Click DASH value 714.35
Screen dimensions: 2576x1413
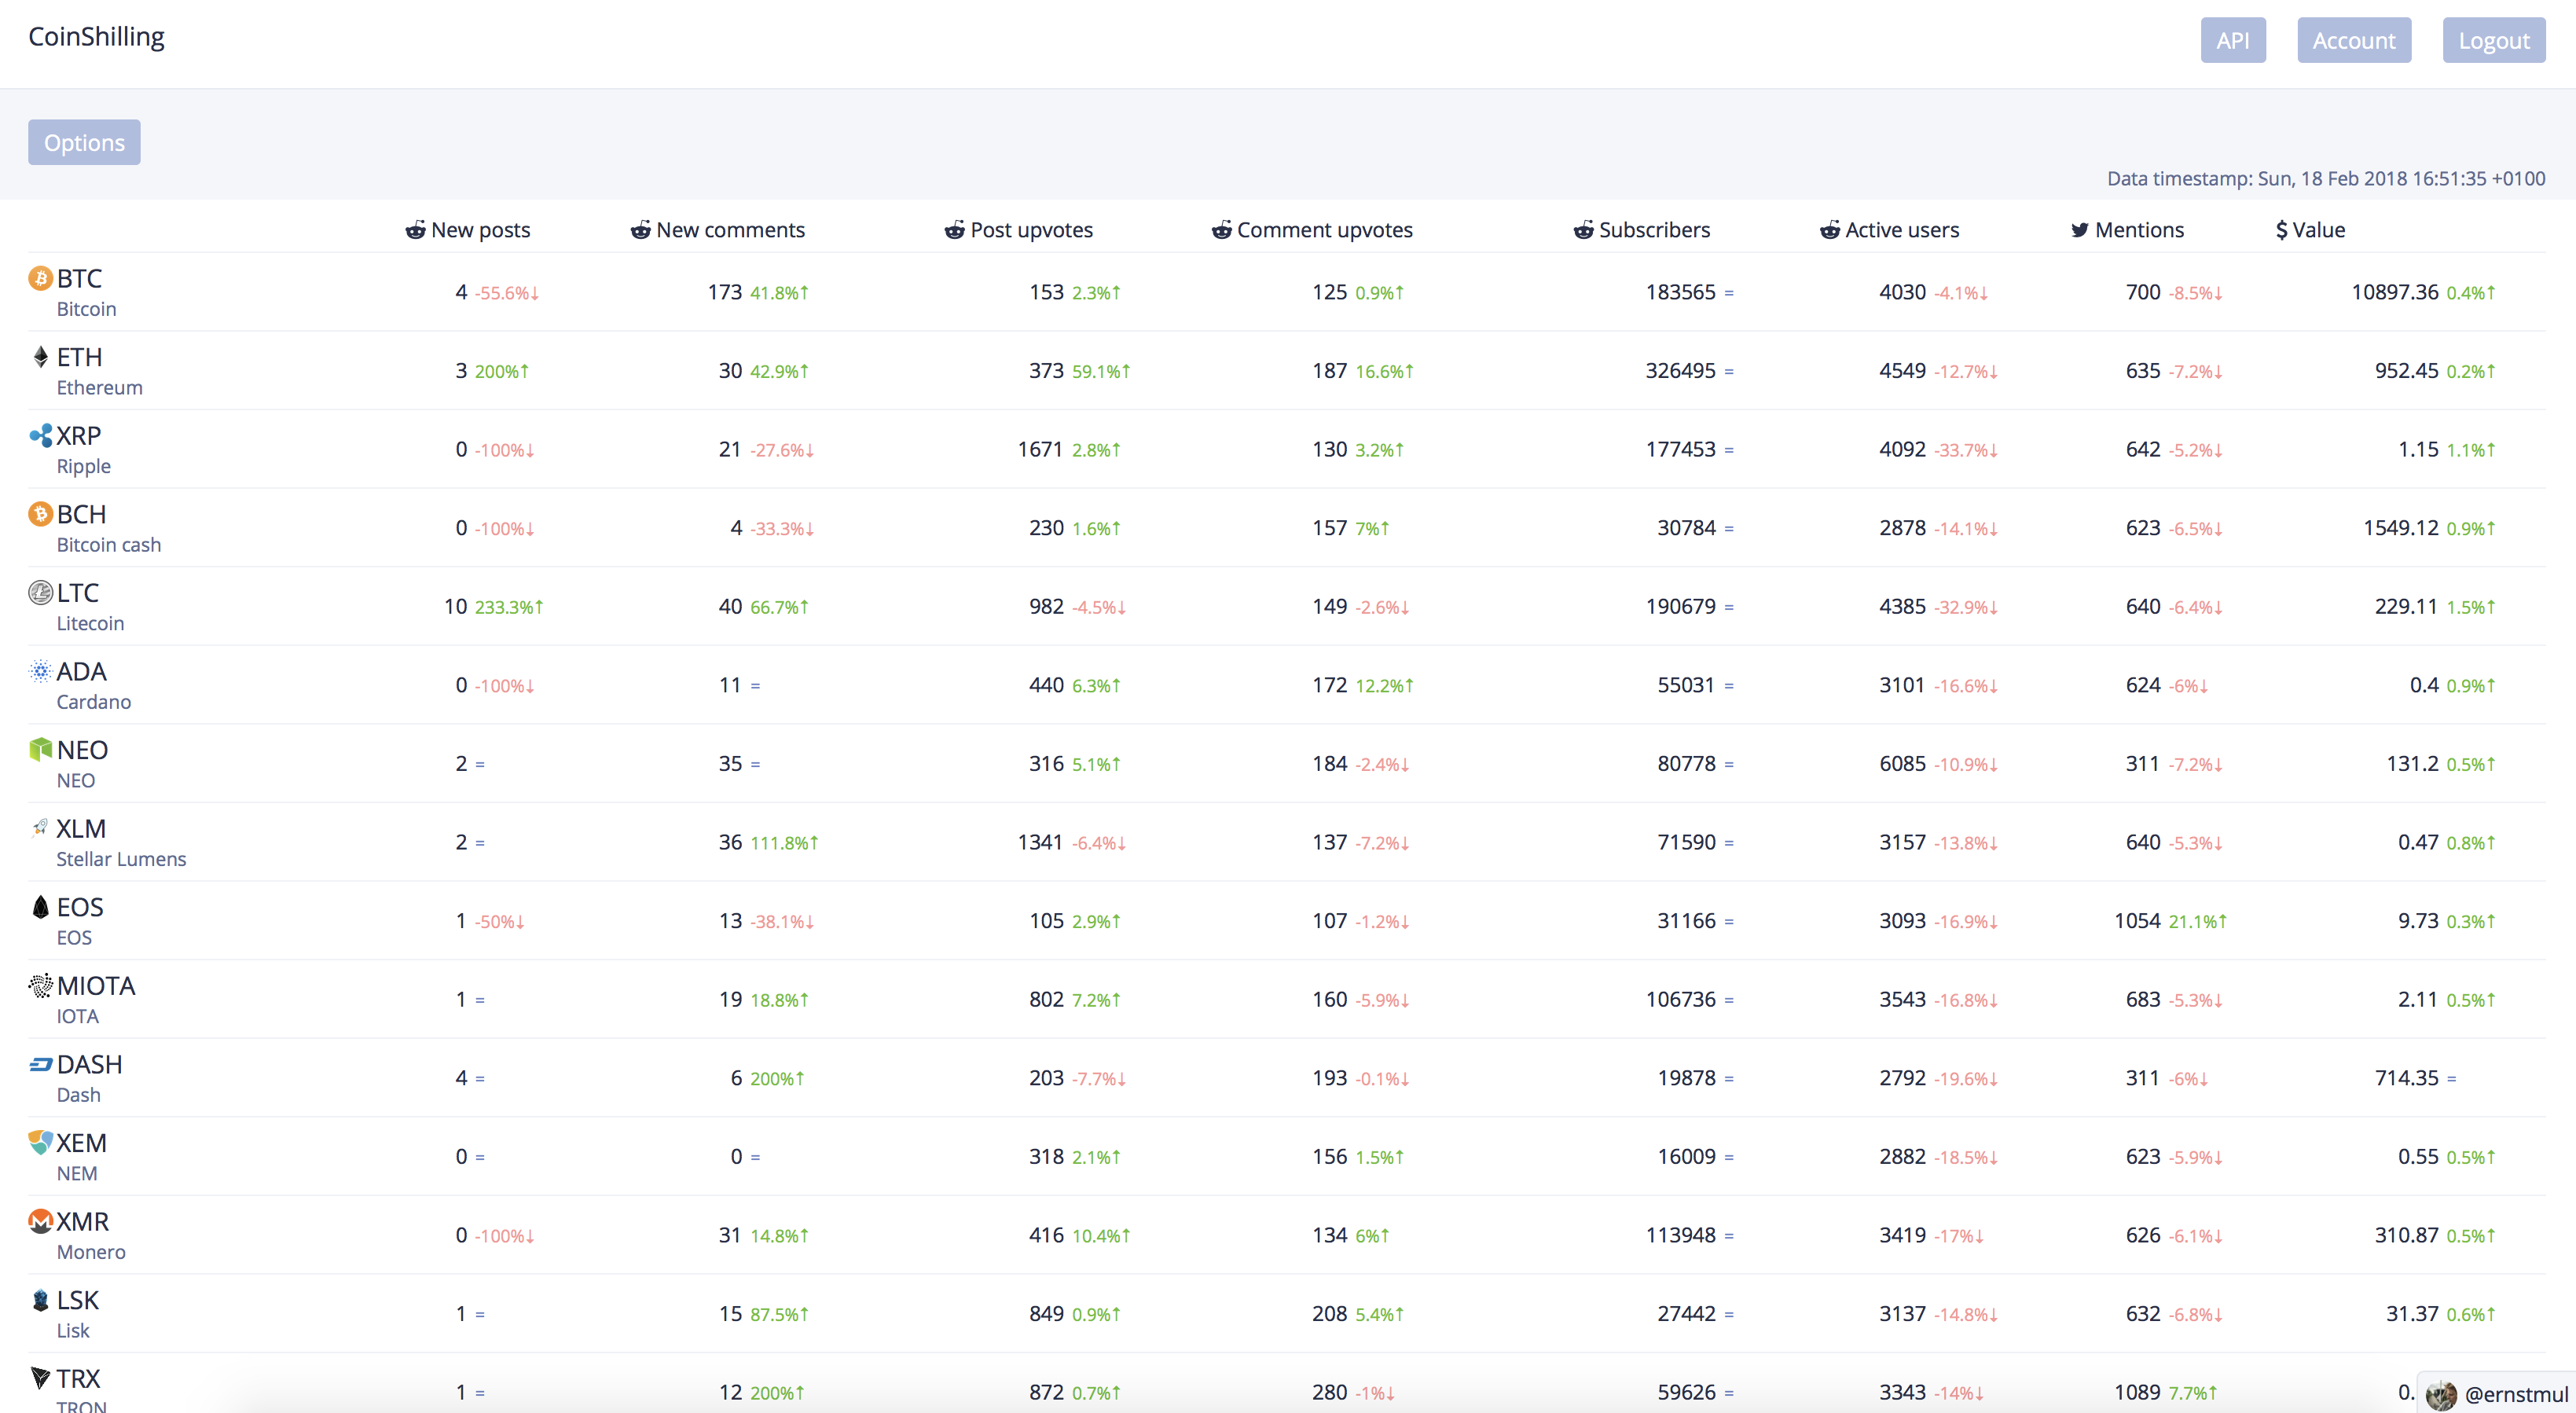pyautogui.click(x=2406, y=1078)
